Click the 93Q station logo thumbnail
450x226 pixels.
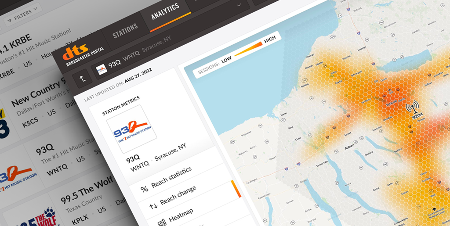coord(132,130)
